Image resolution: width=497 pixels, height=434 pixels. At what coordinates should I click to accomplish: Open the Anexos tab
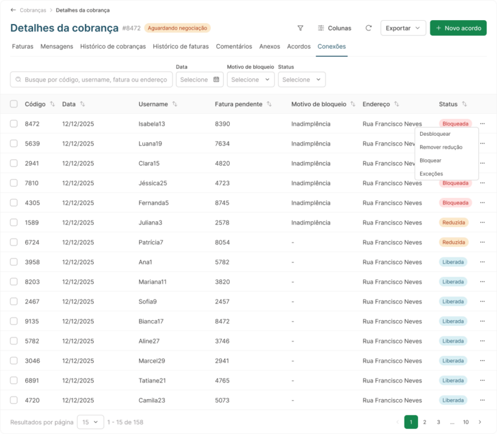pyautogui.click(x=269, y=47)
